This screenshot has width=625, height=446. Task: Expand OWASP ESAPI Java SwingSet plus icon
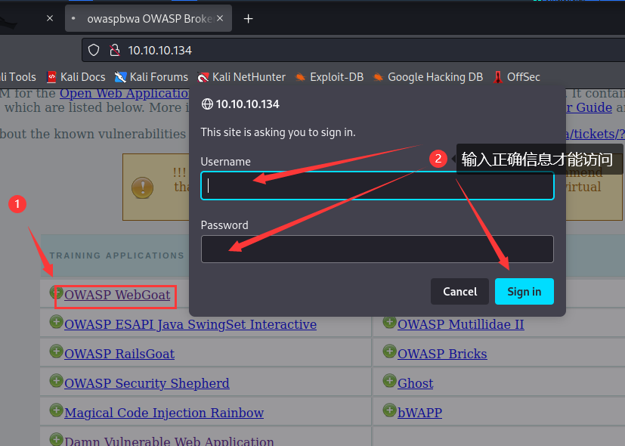[56, 321]
